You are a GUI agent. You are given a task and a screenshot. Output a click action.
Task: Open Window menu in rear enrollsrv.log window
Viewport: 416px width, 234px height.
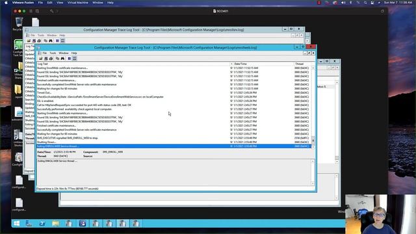52,35
